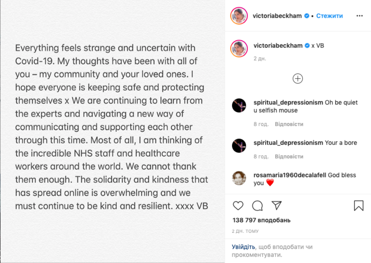Click the Стежити follow button
Viewport: 371px width, 263px height.
(x=330, y=16)
